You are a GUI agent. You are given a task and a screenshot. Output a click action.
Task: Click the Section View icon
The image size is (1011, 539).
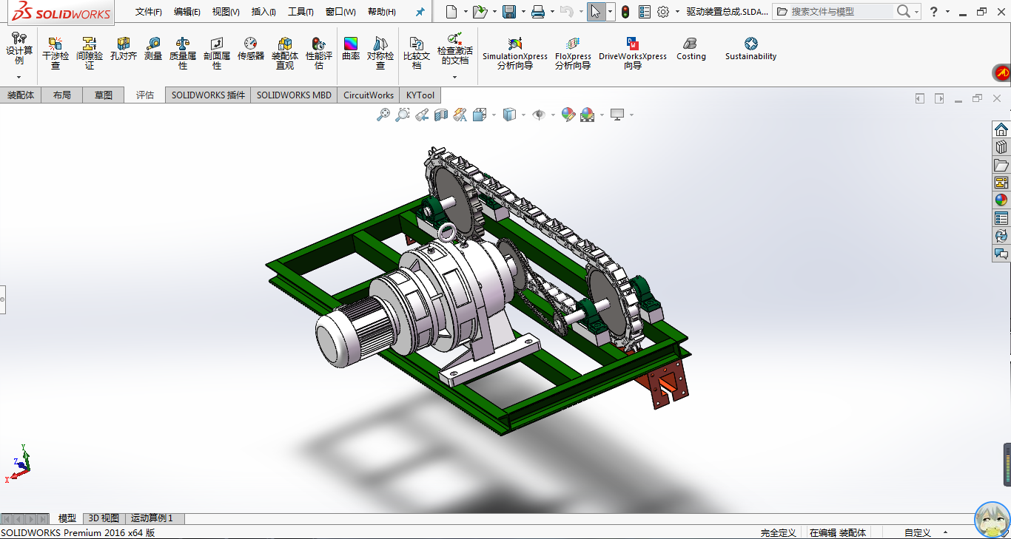[x=441, y=115]
